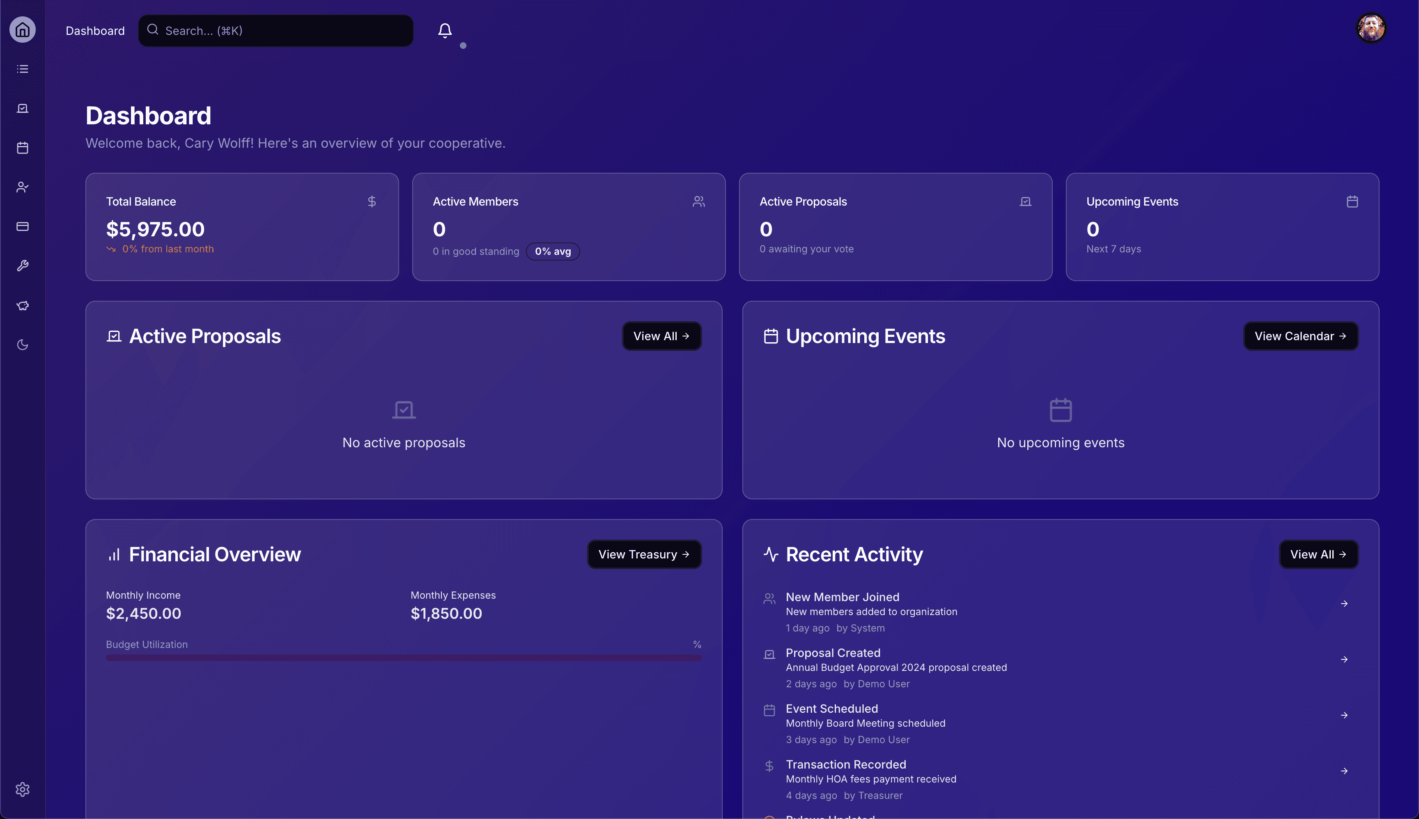Select the members icon in the sidebar
Viewport: 1419px width, 819px height.
tap(23, 187)
